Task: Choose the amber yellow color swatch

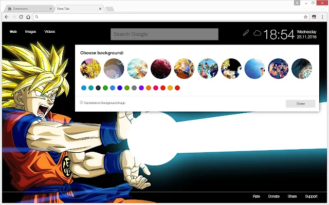Action: (x=170, y=88)
